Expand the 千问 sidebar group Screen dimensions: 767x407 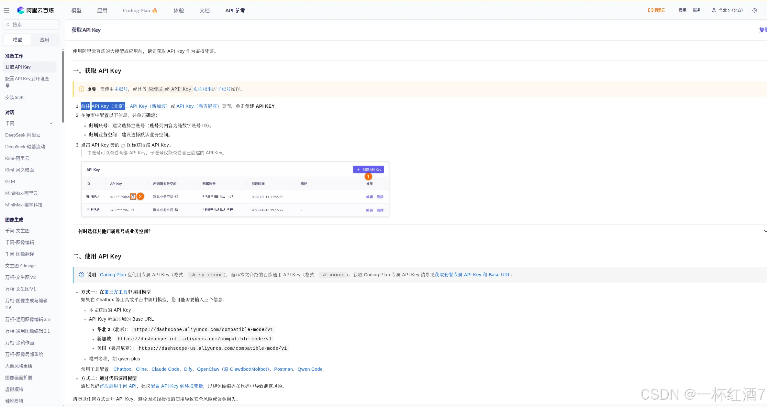51,123
